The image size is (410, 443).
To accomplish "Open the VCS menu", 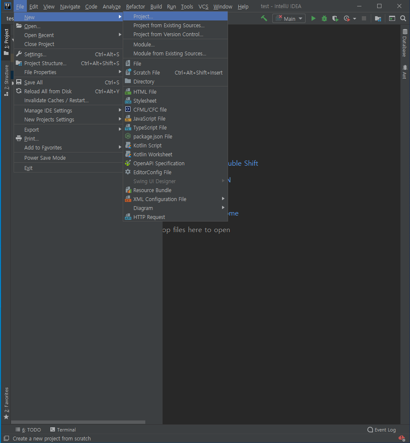I will point(203,6).
